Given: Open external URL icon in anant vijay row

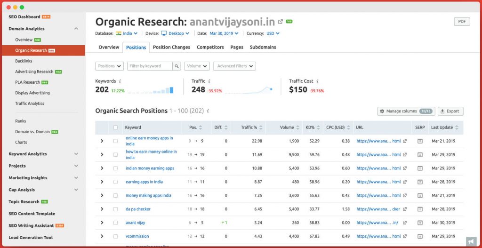Looking at the screenshot, I should tap(405, 223).
